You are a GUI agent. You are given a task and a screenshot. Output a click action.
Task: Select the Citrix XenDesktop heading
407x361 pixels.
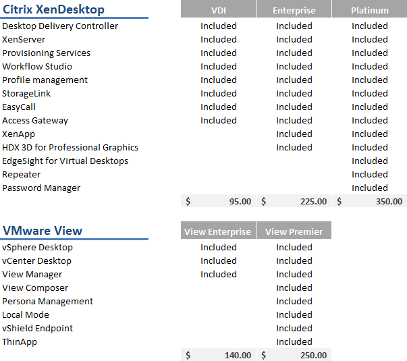pos(53,9)
